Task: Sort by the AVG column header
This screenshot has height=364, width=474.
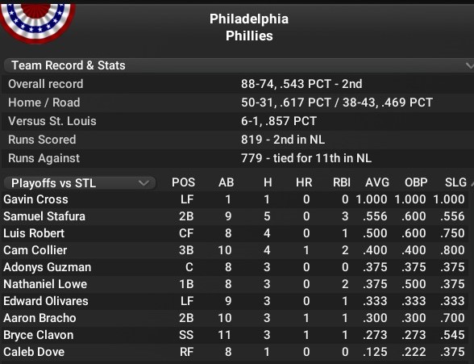Action: pyautogui.click(x=377, y=182)
